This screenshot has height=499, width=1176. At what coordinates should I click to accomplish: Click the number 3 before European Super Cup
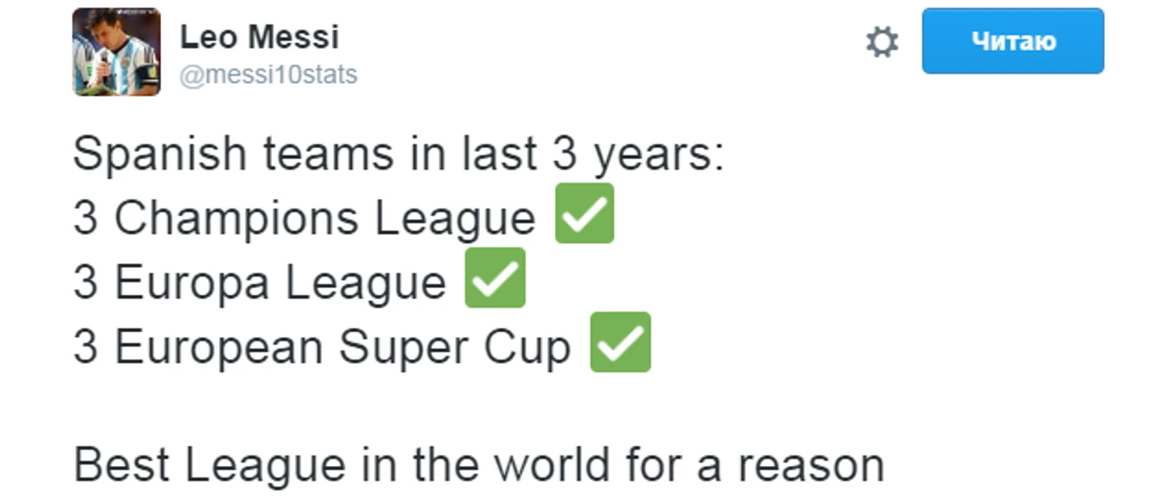click(85, 347)
